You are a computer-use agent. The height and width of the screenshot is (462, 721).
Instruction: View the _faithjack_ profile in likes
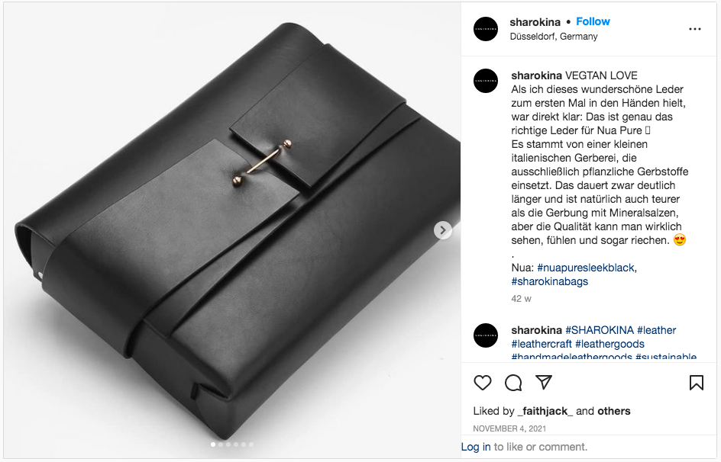[545, 411]
